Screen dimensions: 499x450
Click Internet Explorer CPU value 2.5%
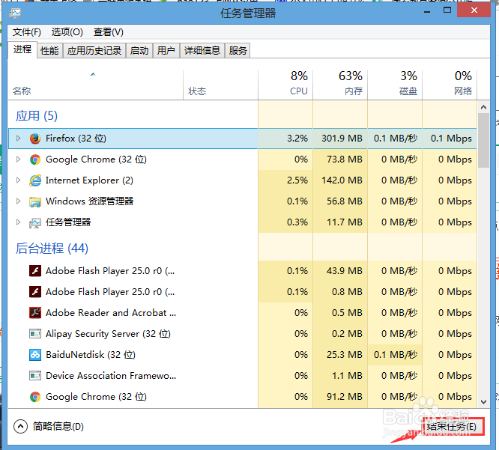point(297,180)
